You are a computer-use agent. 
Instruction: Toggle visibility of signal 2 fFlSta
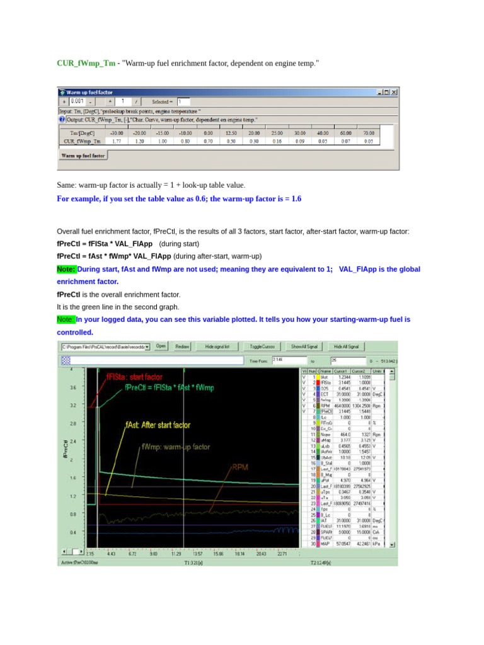304,382
